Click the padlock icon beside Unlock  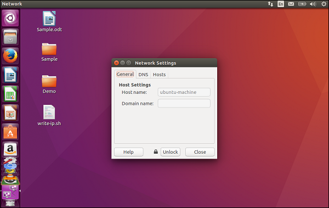pyautogui.click(x=156, y=151)
